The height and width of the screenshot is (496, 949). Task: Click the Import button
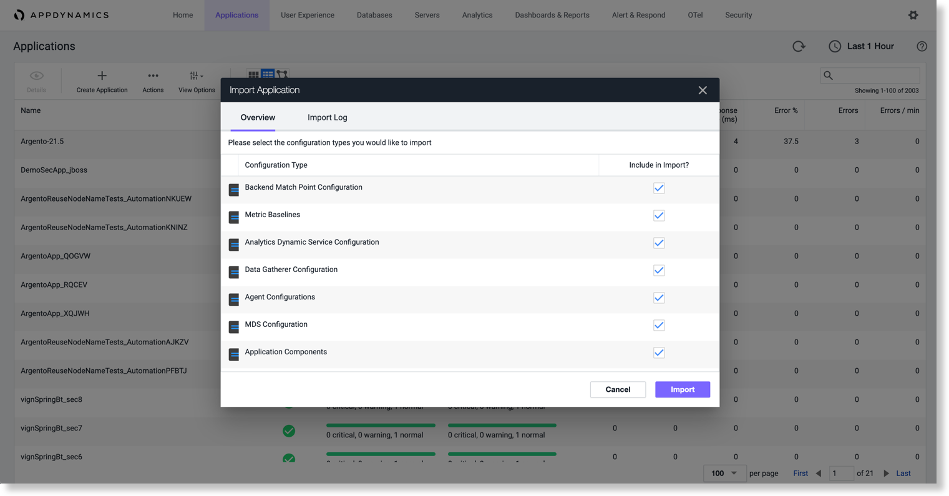tap(683, 389)
